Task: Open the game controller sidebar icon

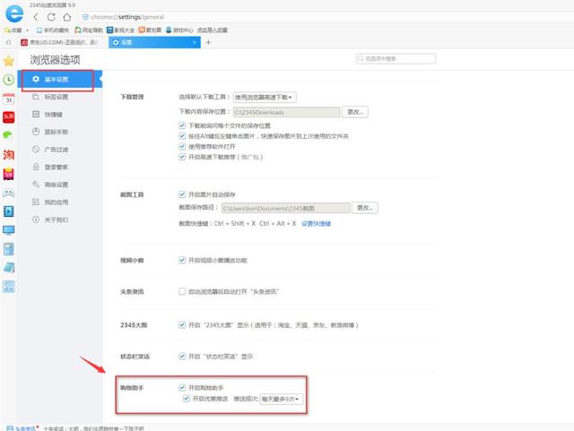Action: [x=8, y=193]
